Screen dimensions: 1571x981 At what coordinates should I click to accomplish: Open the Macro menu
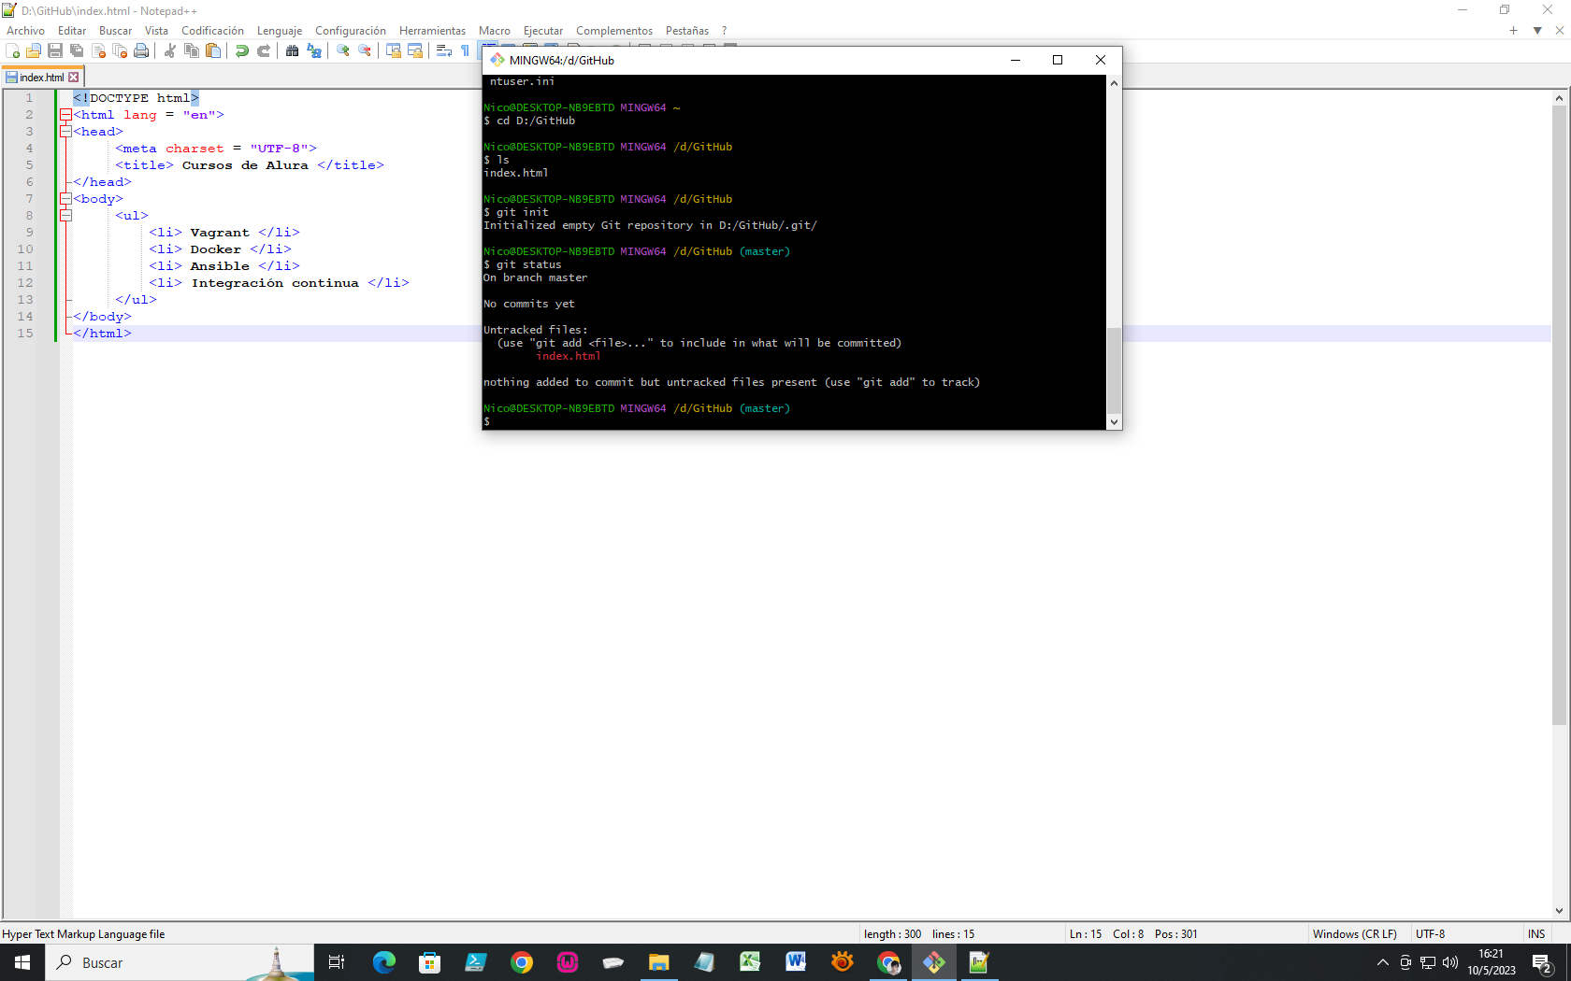495,31
